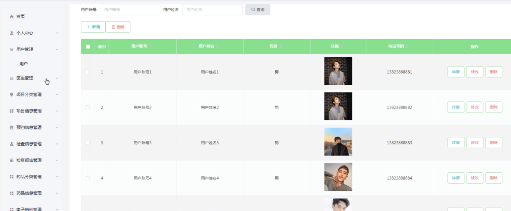511x211 pixels.
Task: Click the home icon beside 首页
Action: pyautogui.click(x=12, y=17)
